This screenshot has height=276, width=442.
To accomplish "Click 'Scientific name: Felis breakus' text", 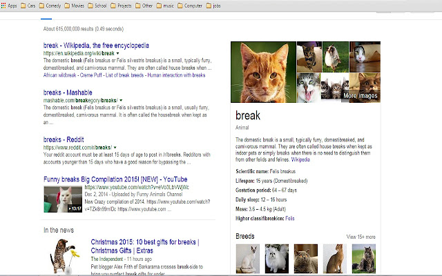I will point(265,171).
